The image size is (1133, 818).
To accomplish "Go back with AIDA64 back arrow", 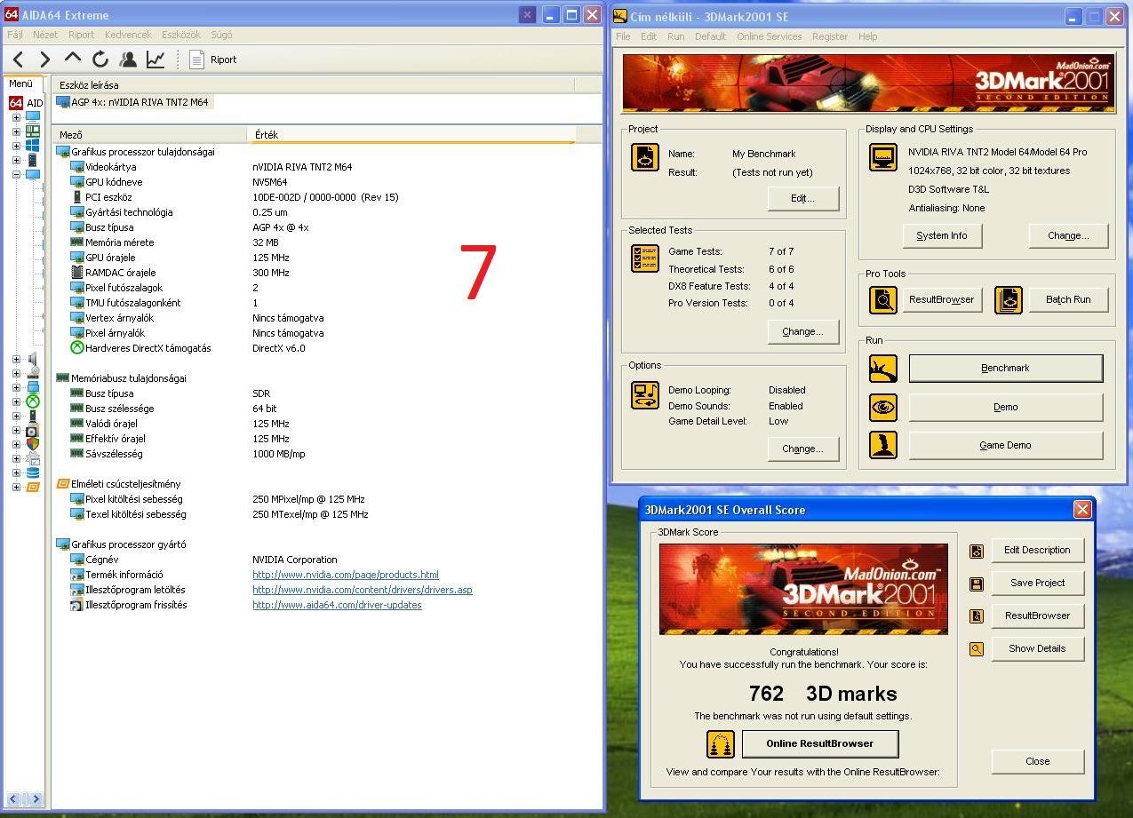I will [19, 60].
